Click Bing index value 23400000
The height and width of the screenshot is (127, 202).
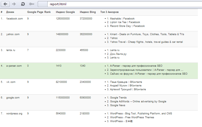click(x=85, y=82)
